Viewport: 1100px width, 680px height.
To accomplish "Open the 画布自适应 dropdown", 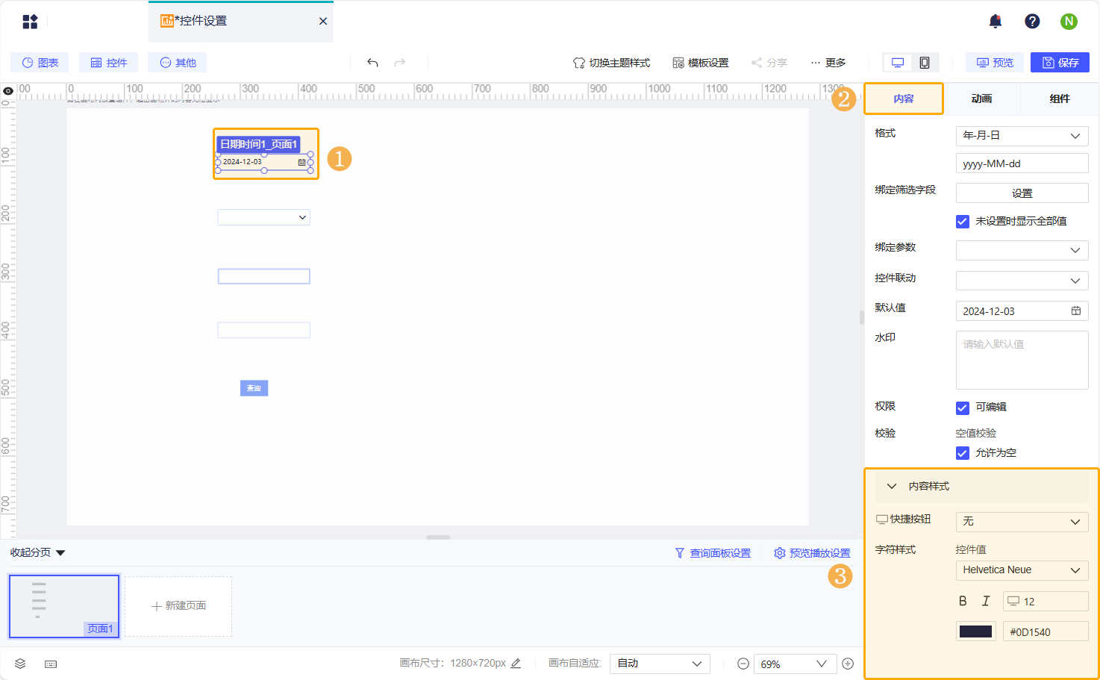I will click(660, 664).
